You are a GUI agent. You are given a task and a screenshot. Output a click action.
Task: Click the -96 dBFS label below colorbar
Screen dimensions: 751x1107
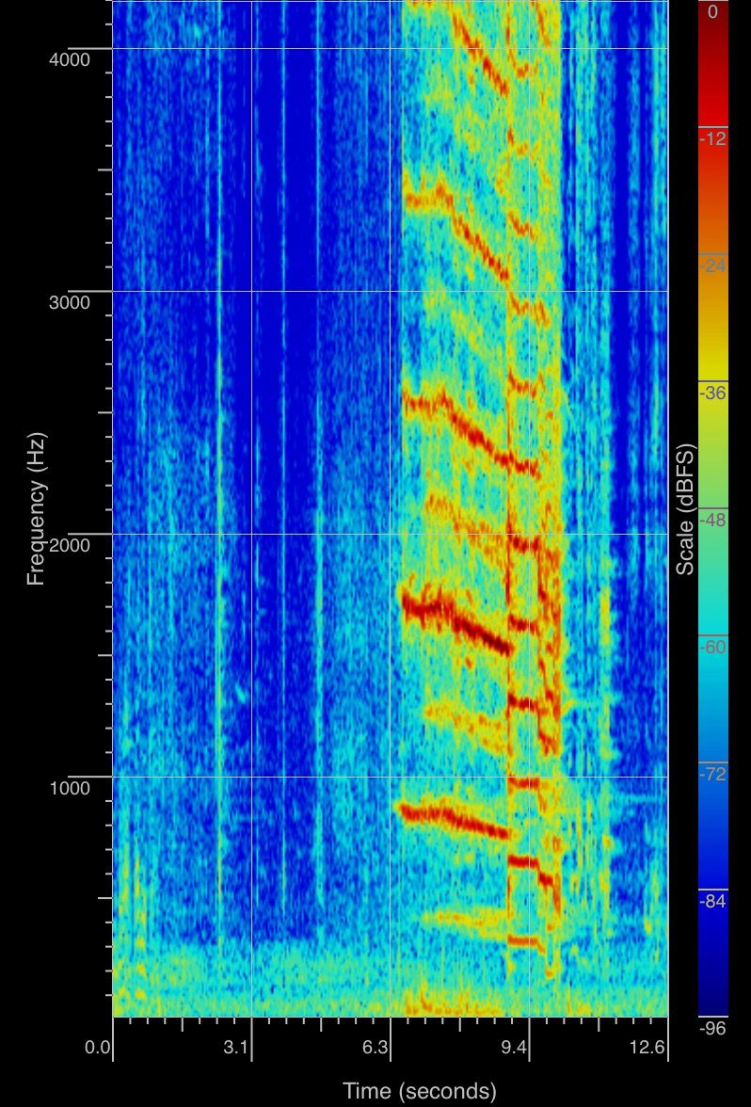coord(712,1029)
